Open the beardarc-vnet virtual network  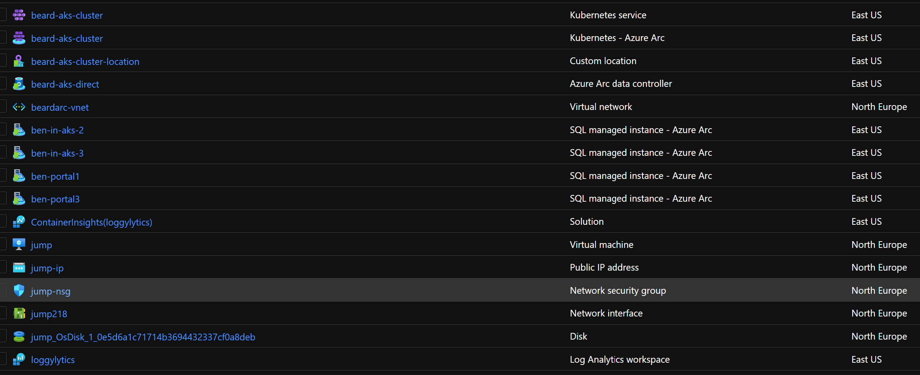point(60,107)
